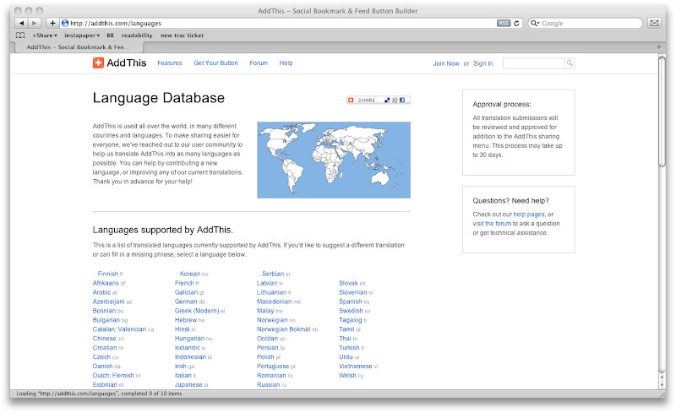This screenshot has height=413, width=676.
Task: Open the Tagalog translation
Action: (351, 320)
